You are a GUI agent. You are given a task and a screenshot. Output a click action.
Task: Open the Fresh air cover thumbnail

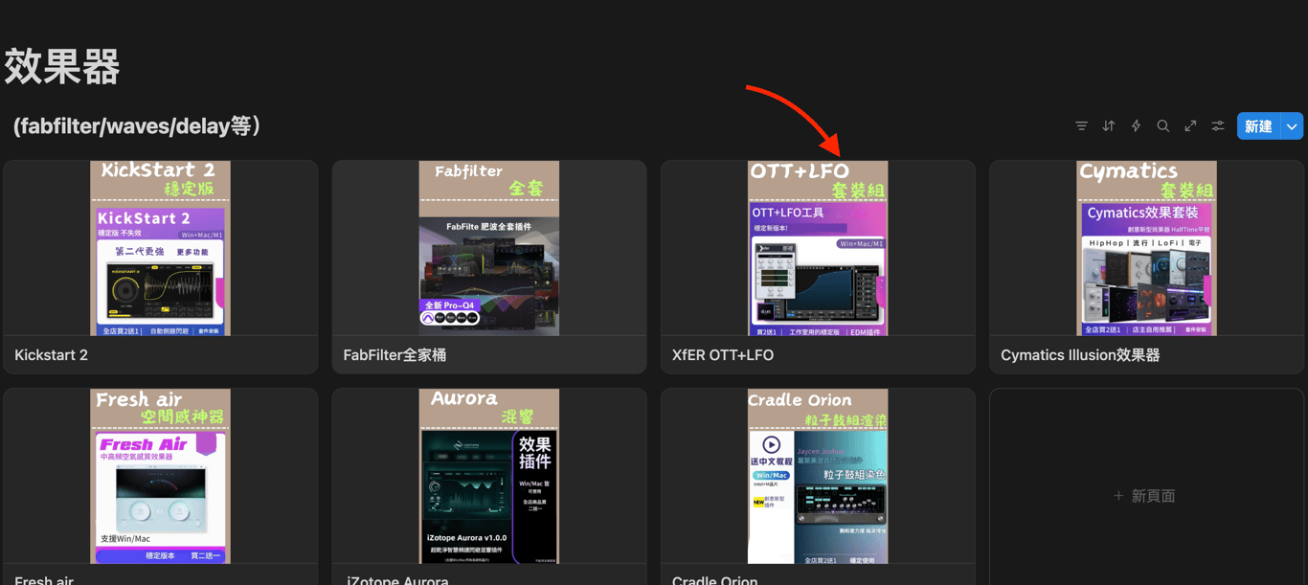pos(160,476)
